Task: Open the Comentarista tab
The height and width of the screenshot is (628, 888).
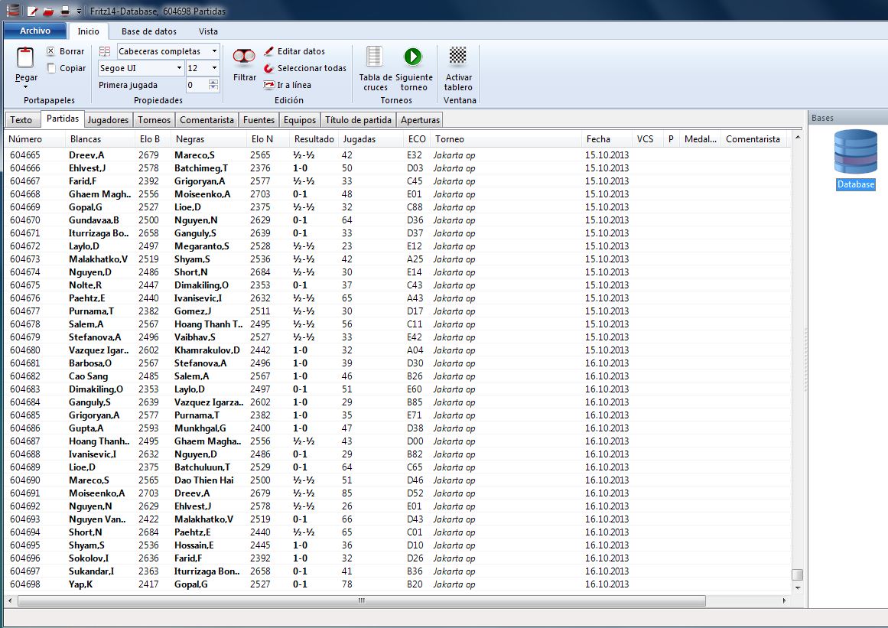Action: click(x=207, y=119)
